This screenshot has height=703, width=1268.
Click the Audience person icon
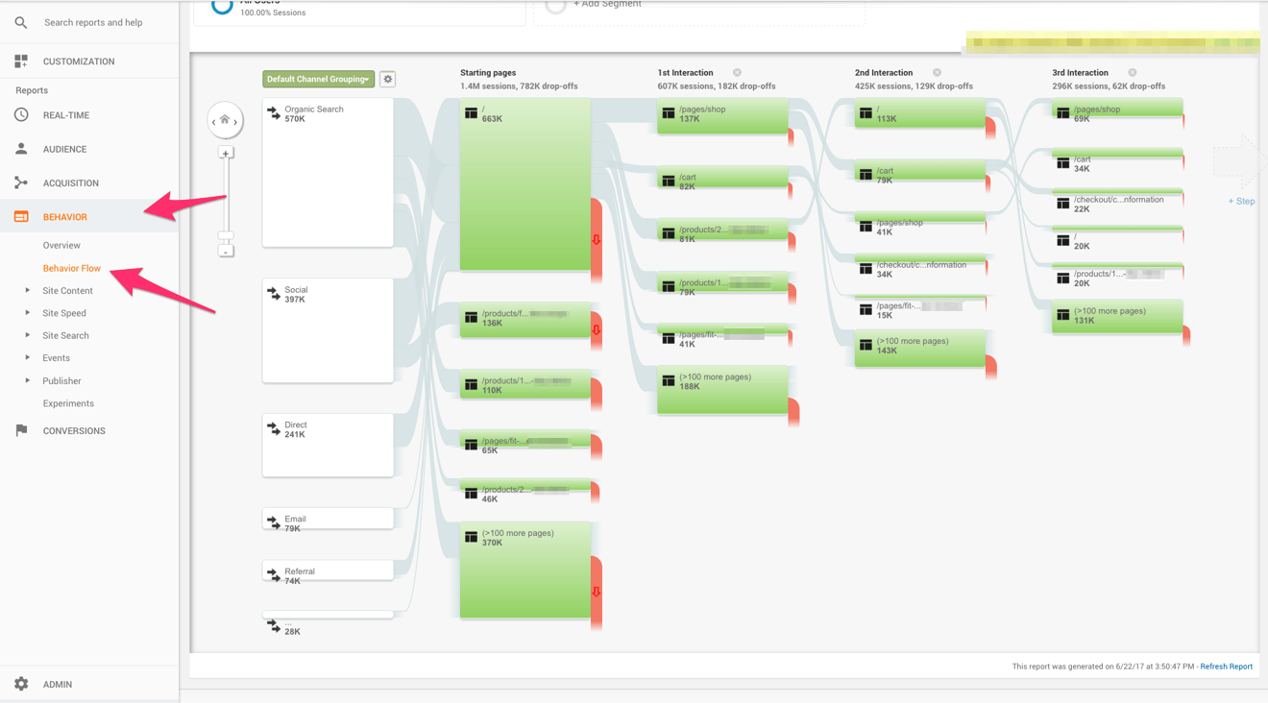coord(19,148)
